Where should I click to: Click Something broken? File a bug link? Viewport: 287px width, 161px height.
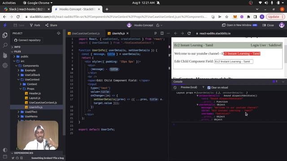point(48,158)
